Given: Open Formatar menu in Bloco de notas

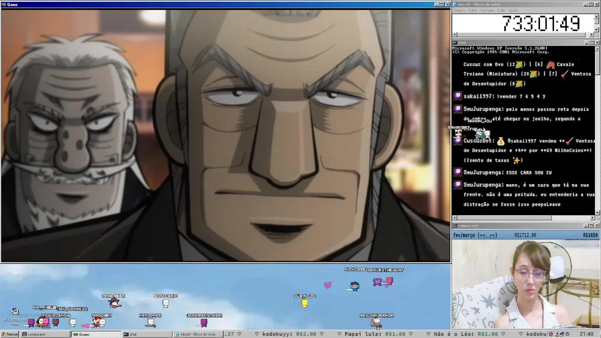Looking at the screenshot, I should coord(487,10).
